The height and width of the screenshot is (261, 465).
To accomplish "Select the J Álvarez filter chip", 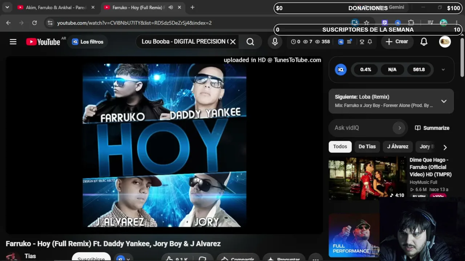I will point(397,146).
